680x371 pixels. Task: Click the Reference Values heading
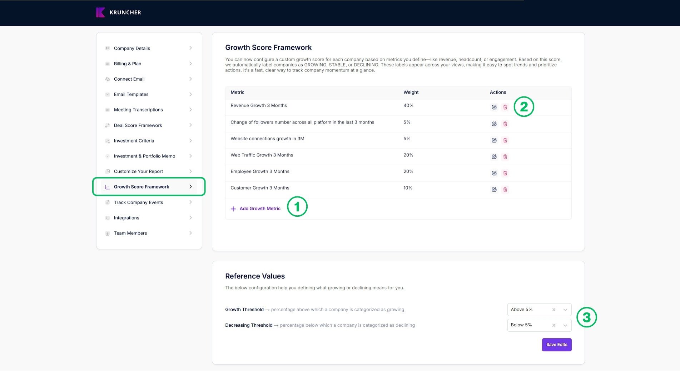click(x=255, y=276)
